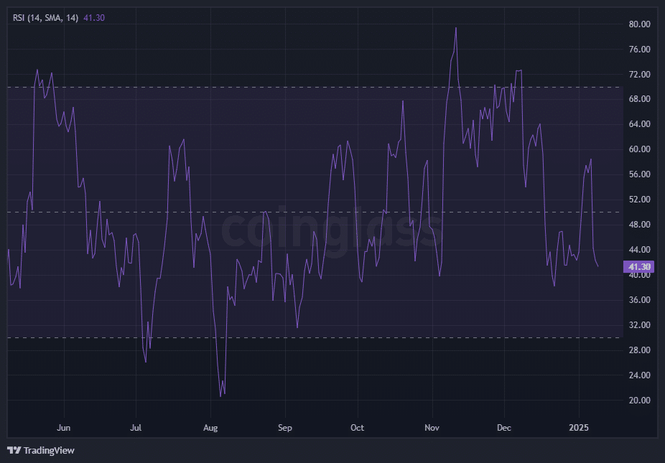Image resolution: width=665 pixels, height=463 pixels.
Task: Select the Nov date marker
Action: [x=432, y=428]
